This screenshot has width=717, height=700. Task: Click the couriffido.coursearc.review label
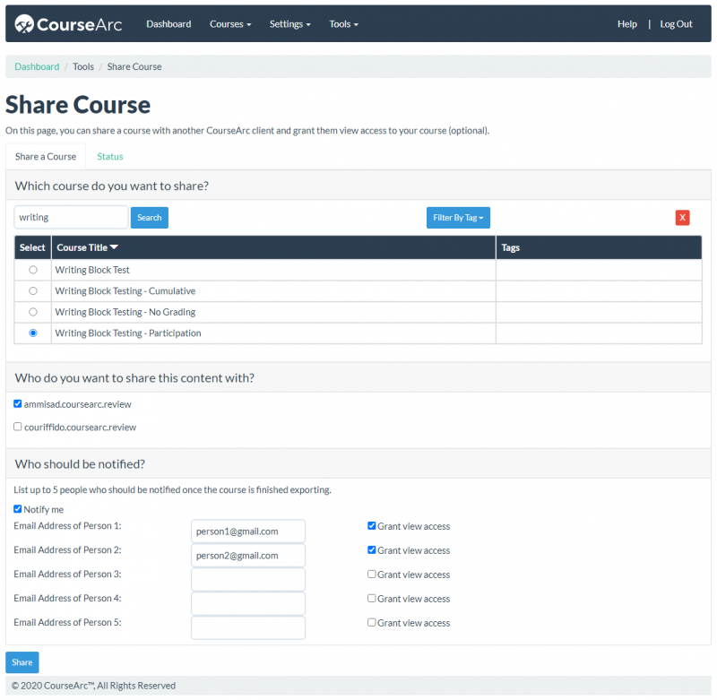(80, 427)
